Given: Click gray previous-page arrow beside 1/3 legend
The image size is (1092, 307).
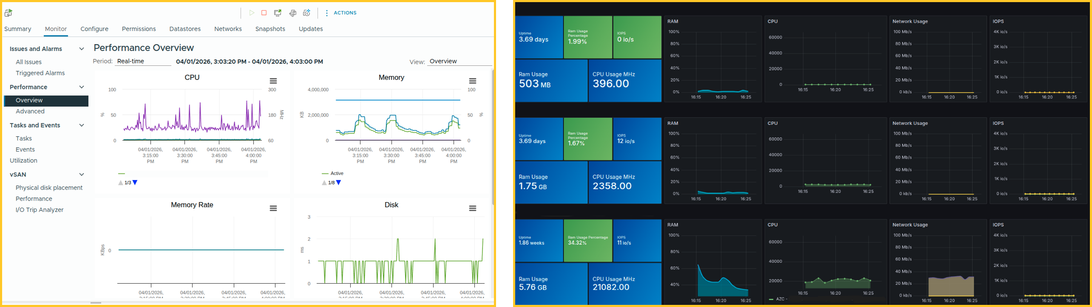Looking at the screenshot, I should (x=121, y=183).
